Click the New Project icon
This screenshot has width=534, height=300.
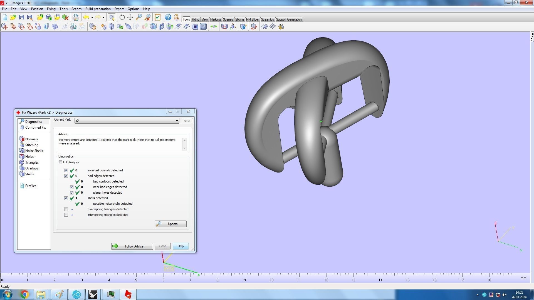(x=5, y=17)
